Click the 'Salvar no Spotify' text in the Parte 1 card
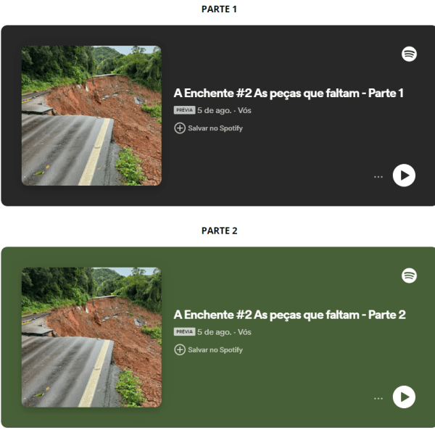This screenshot has height=435, width=435. coord(215,128)
